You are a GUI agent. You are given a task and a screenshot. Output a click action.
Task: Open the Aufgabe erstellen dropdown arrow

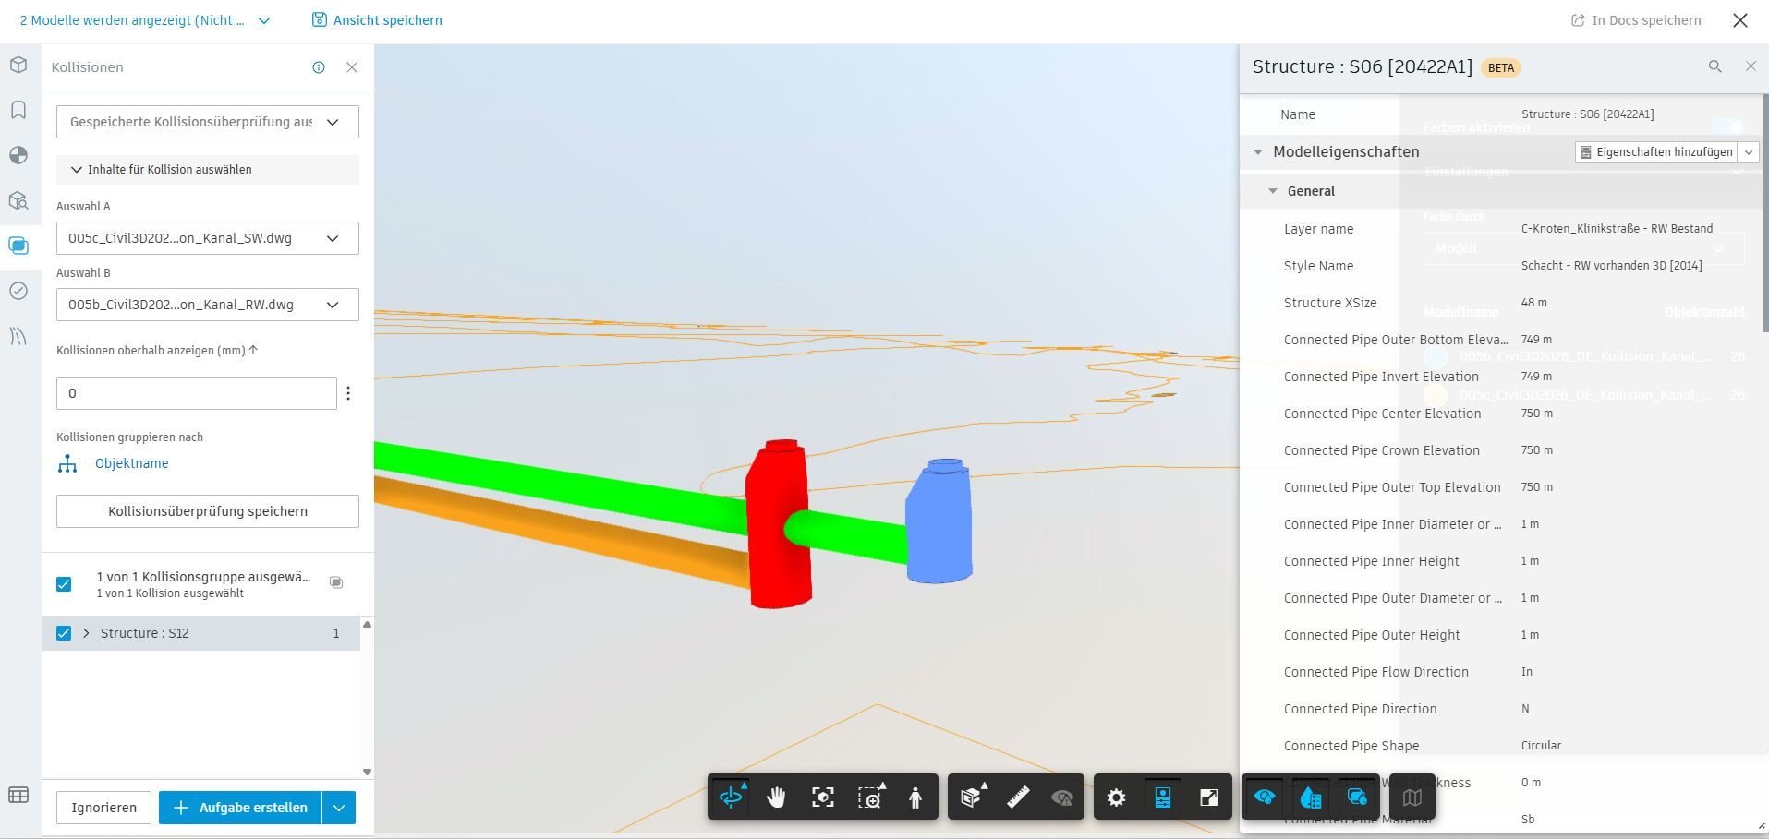[x=339, y=808]
